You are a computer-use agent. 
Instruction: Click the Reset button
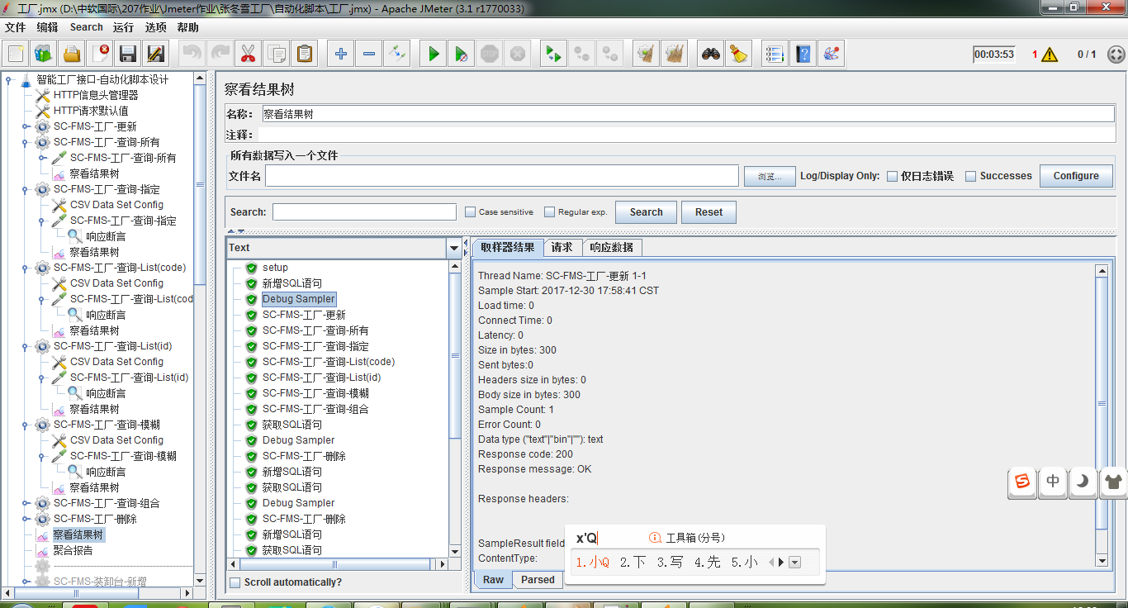coord(709,212)
